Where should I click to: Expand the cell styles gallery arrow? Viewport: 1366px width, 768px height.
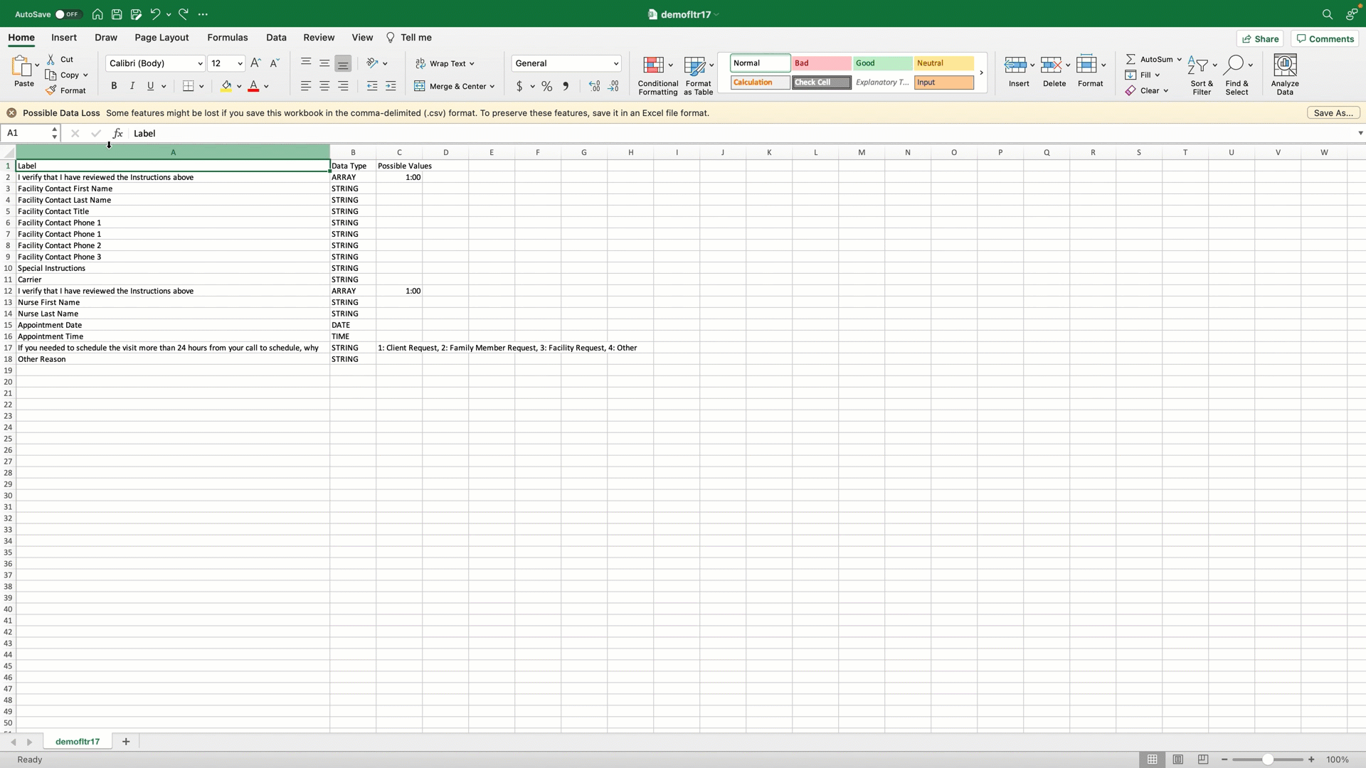(981, 73)
